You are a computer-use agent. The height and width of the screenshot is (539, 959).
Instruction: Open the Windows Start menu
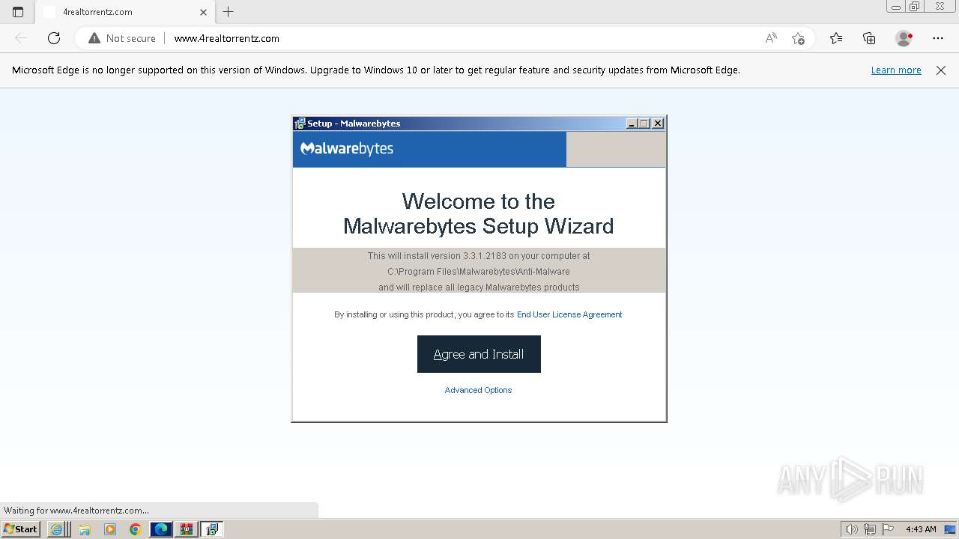tap(21, 529)
